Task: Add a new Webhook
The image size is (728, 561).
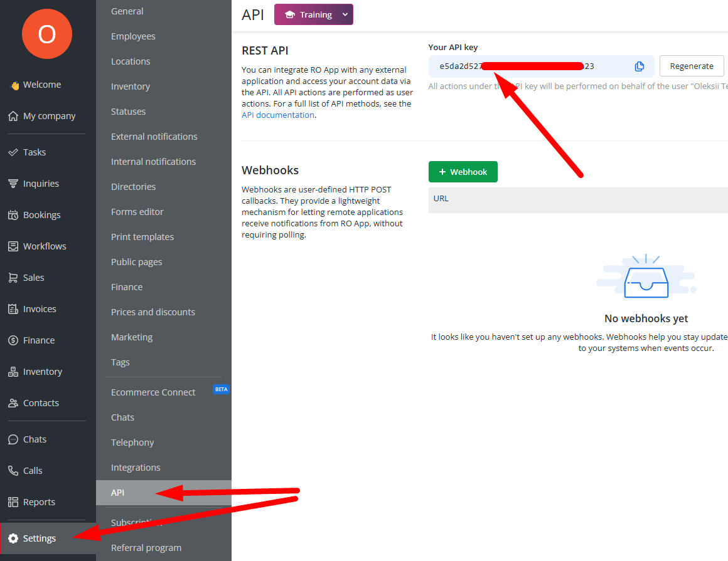Action: click(x=463, y=172)
